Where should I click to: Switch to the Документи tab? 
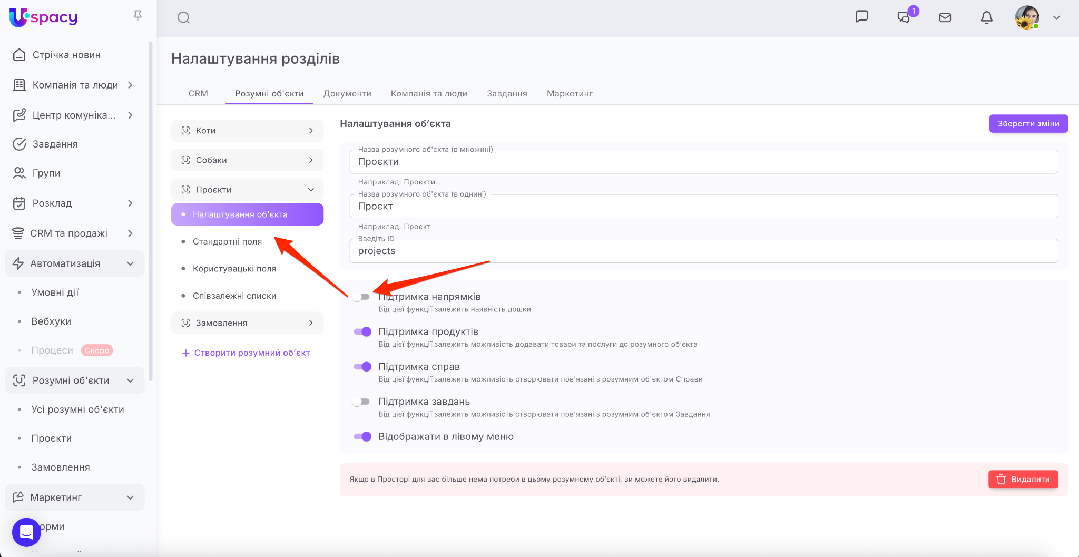click(x=347, y=93)
